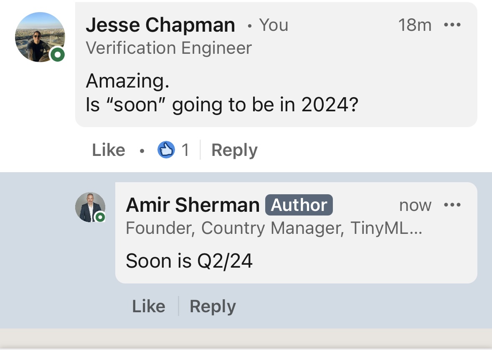Open Amir Sherman's profile photo
The image size is (492, 351).
90,207
